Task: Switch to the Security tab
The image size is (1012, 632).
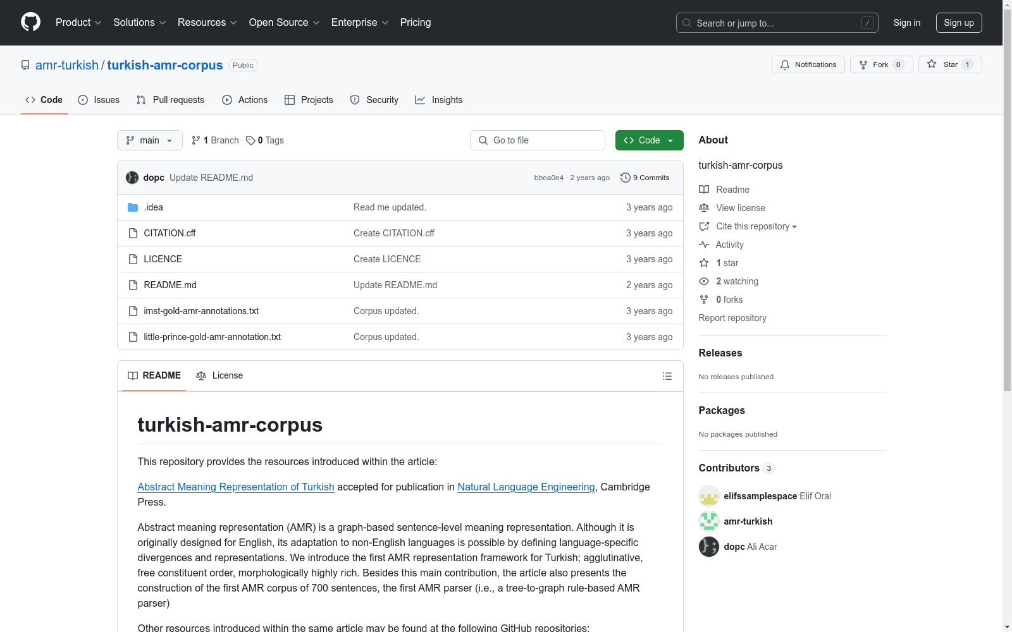Action: [x=374, y=100]
